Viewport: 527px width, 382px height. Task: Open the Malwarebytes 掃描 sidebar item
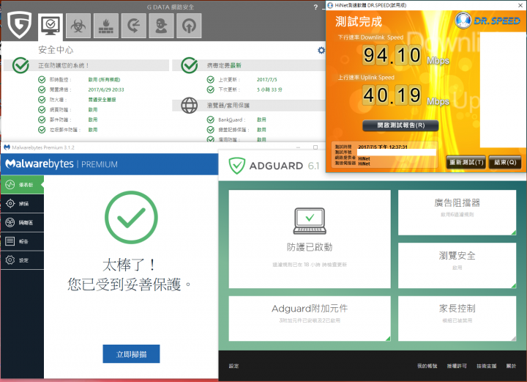coord(22,204)
